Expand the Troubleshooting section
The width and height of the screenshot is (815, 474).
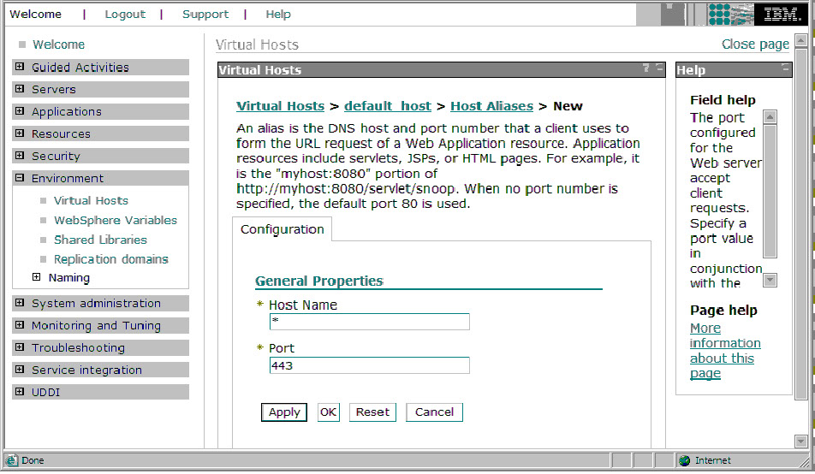[x=20, y=347]
